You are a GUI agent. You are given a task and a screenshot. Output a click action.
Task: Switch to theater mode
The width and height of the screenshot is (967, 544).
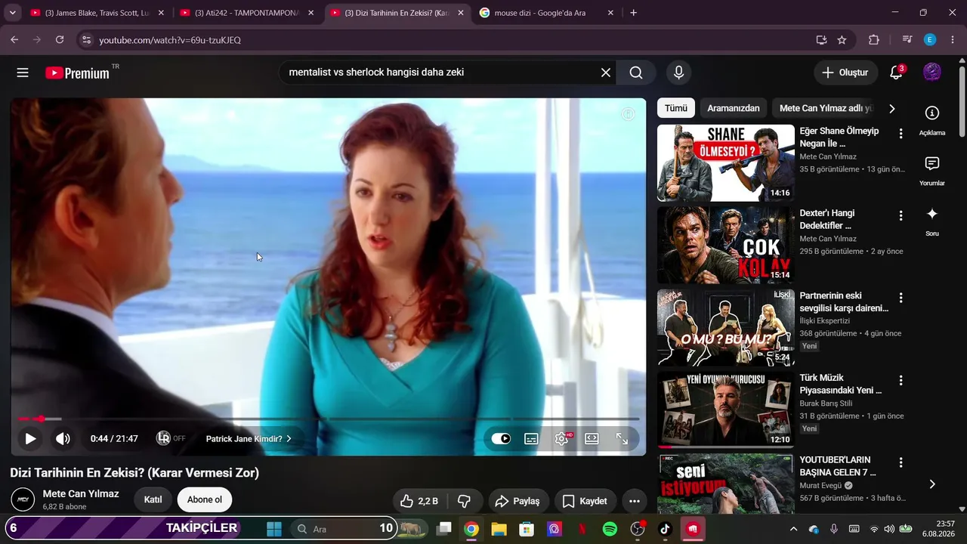click(x=592, y=438)
